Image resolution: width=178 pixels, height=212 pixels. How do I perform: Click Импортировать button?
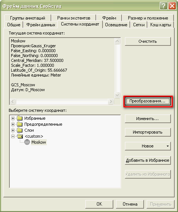click(x=148, y=132)
